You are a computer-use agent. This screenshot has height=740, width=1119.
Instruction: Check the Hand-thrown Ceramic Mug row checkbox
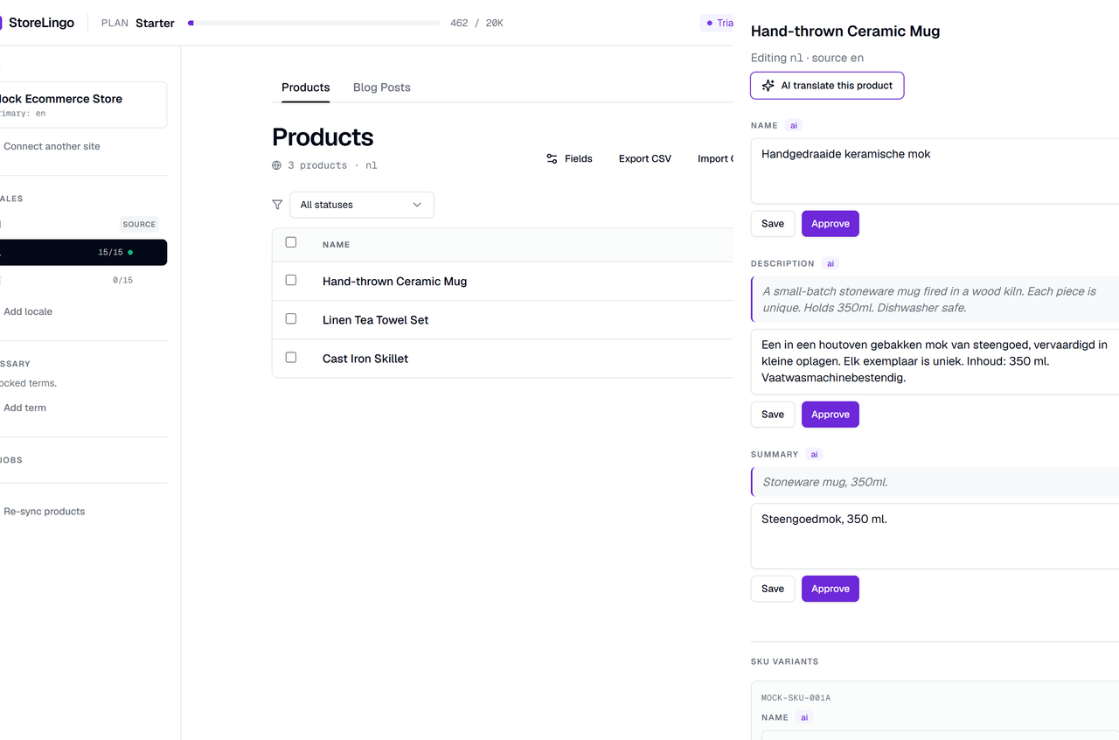tap(291, 280)
